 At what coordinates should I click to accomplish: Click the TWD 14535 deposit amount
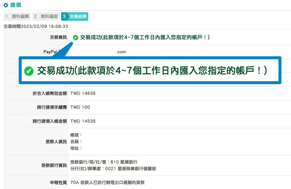coord(83,121)
